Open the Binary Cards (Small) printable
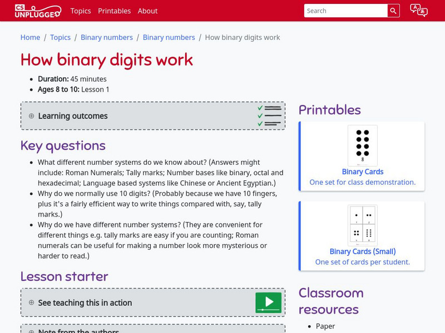Image resolution: width=445 pixels, height=333 pixels. pyautogui.click(x=362, y=251)
